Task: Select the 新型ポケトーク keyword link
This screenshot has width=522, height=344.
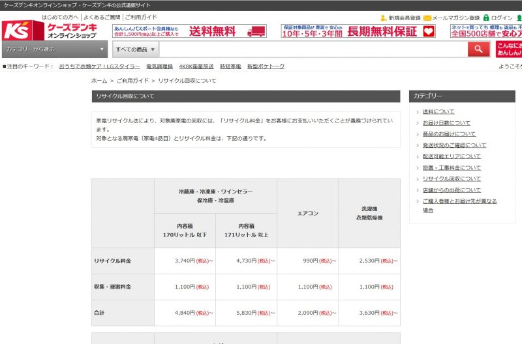Action: point(266,66)
